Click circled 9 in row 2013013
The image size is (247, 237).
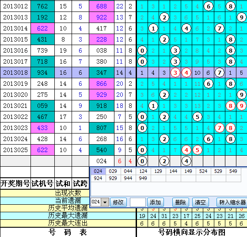click(242, 17)
